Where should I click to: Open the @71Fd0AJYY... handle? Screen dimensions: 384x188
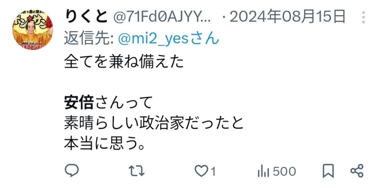click(163, 17)
